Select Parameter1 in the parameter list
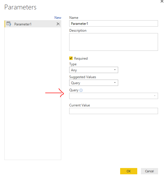This screenshot has width=164, height=178. click(33, 24)
